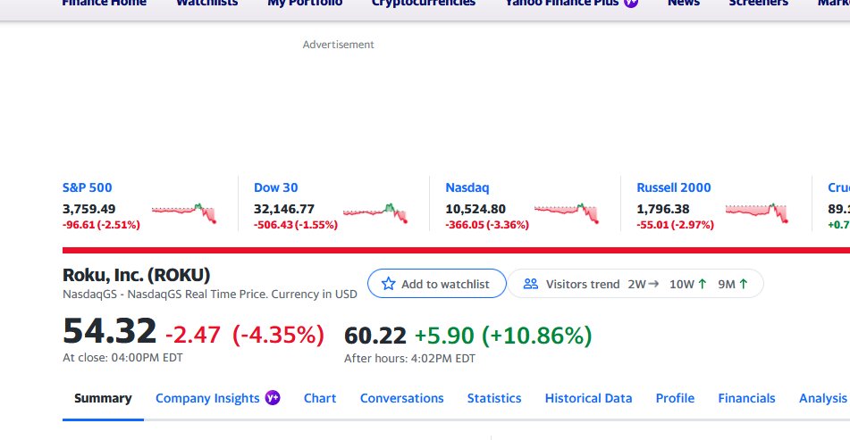The width and height of the screenshot is (850, 440).
Task: Switch to the Statistics tab
Action: [x=494, y=398]
